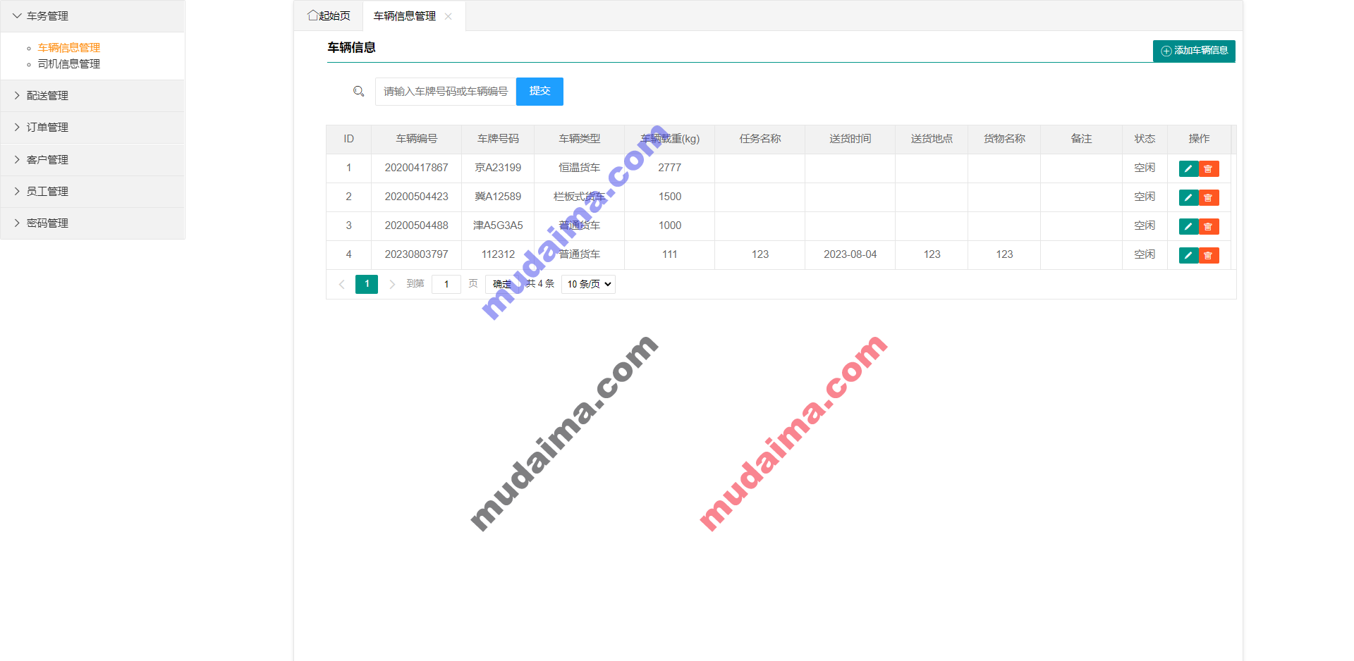The height and width of the screenshot is (661, 1354).
Task: Click 空闲 status in row 1
Action: coord(1145,168)
